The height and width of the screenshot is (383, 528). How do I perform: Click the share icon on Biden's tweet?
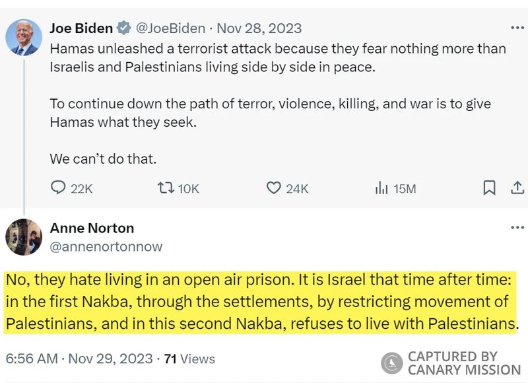click(x=517, y=188)
